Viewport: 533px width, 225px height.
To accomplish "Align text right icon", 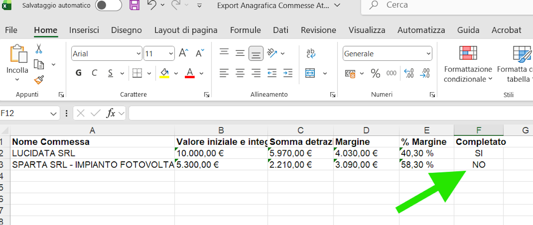I will (x=256, y=73).
